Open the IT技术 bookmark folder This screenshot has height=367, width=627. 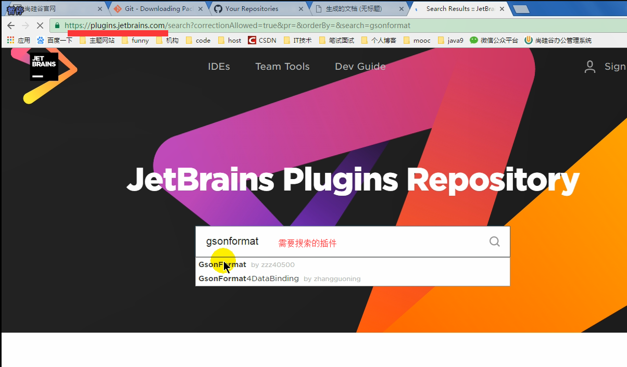click(298, 40)
